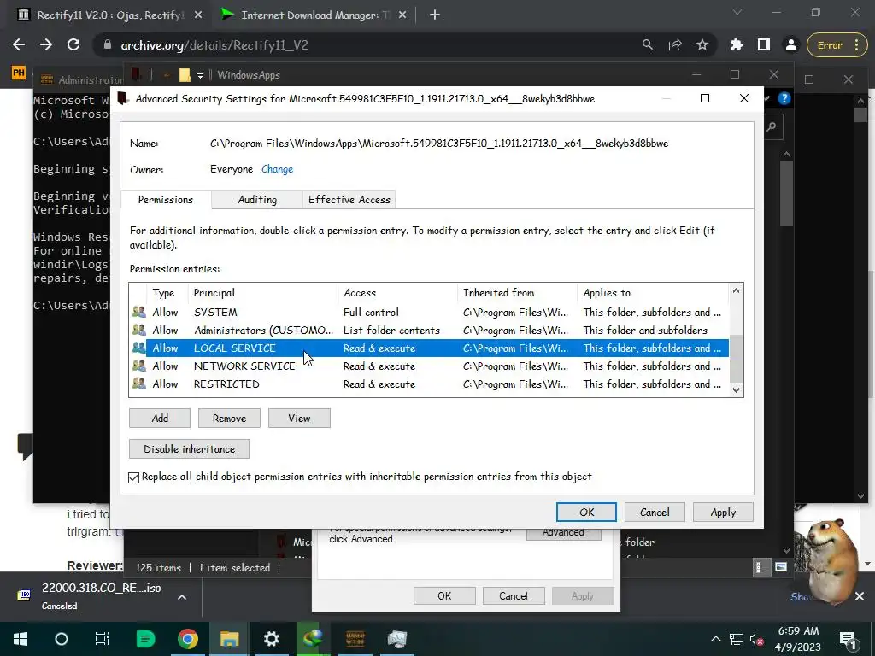875x656 pixels.
Task: Select the RESTRICTED permission entry
Action: click(429, 384)
